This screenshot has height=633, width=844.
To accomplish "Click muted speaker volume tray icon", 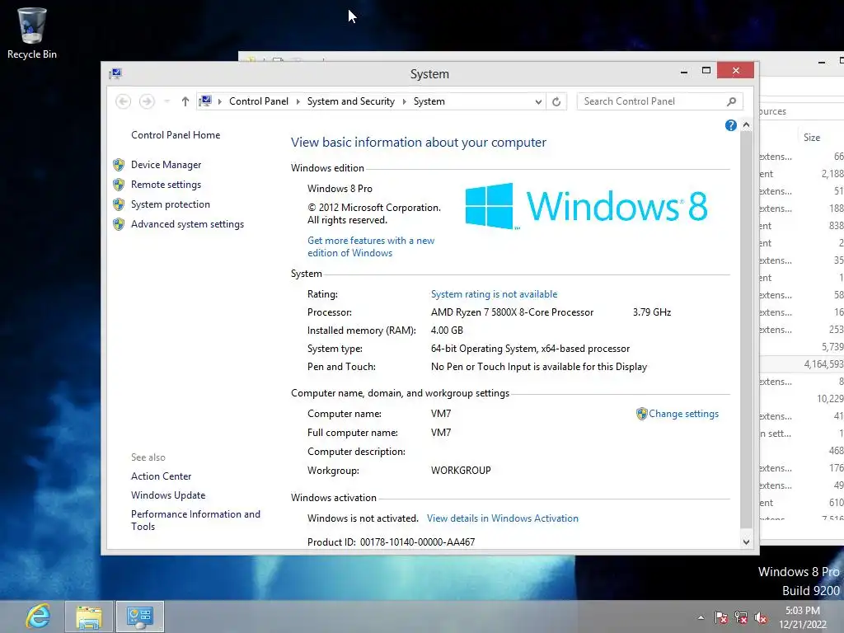I will click(x=761, y=617).
